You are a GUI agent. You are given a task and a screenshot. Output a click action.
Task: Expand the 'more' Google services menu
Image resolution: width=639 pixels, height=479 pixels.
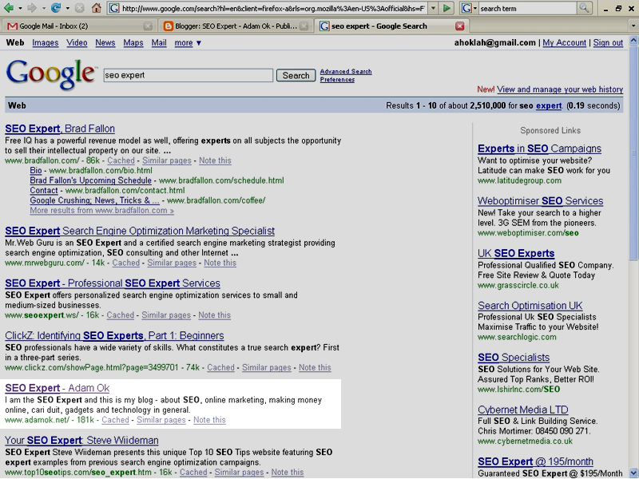click(x=188, y=43)
